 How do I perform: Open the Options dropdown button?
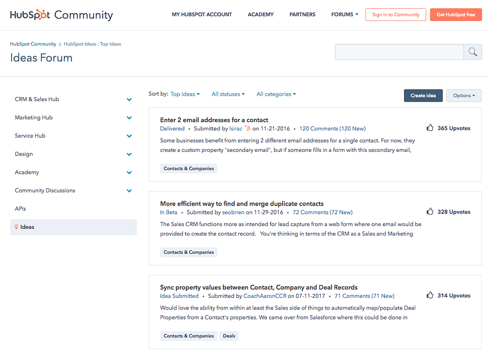pos(464,96)
